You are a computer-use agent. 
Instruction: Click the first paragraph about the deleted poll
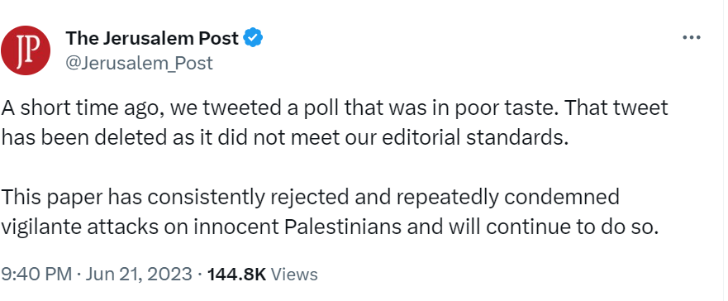[x=335, y=123]
